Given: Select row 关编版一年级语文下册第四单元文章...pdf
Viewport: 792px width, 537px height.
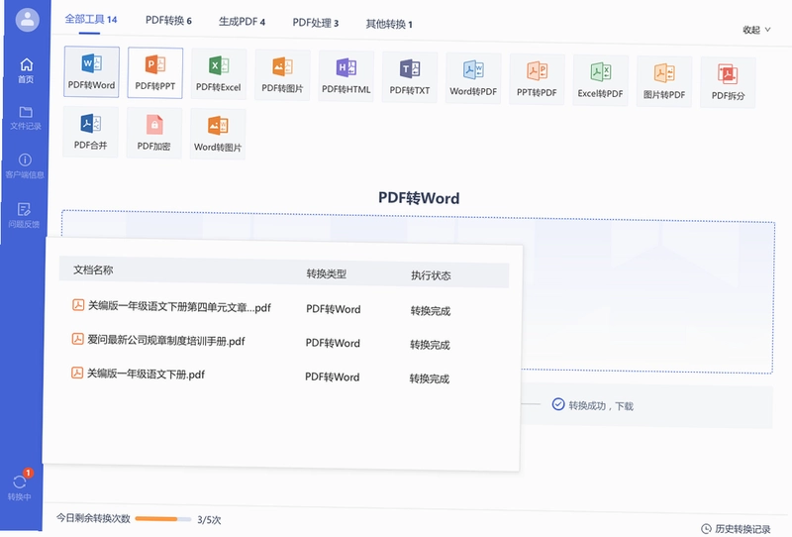Looking at the screenshot, I should [283, 308].
